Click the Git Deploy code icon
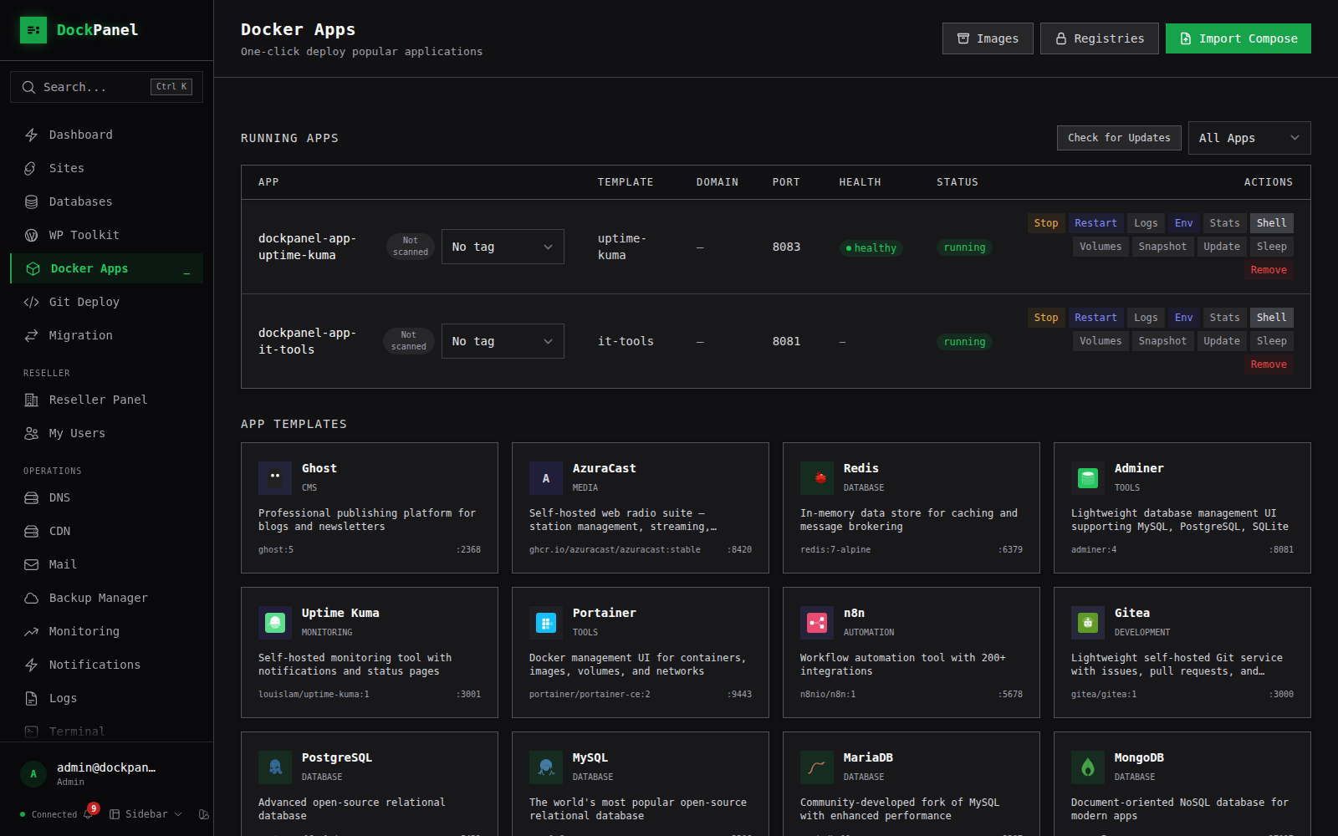The image size is (1338, 836). (x=32, y=302)
